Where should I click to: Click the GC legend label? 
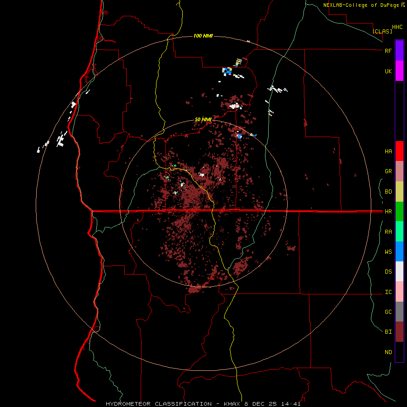[x=388, y=312]
